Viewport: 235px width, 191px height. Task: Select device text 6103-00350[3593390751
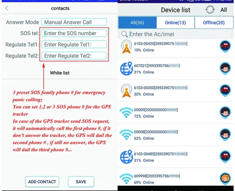155,88
